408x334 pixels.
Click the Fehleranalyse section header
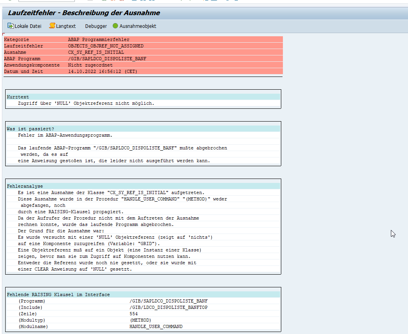pos(25,186)
